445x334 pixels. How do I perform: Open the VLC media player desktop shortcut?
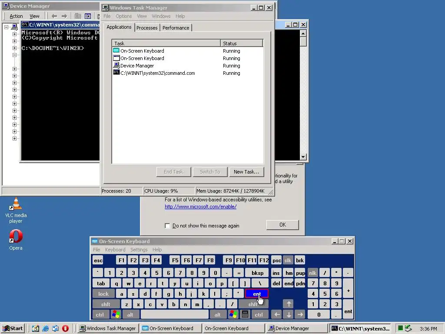[x=16, y=210]
